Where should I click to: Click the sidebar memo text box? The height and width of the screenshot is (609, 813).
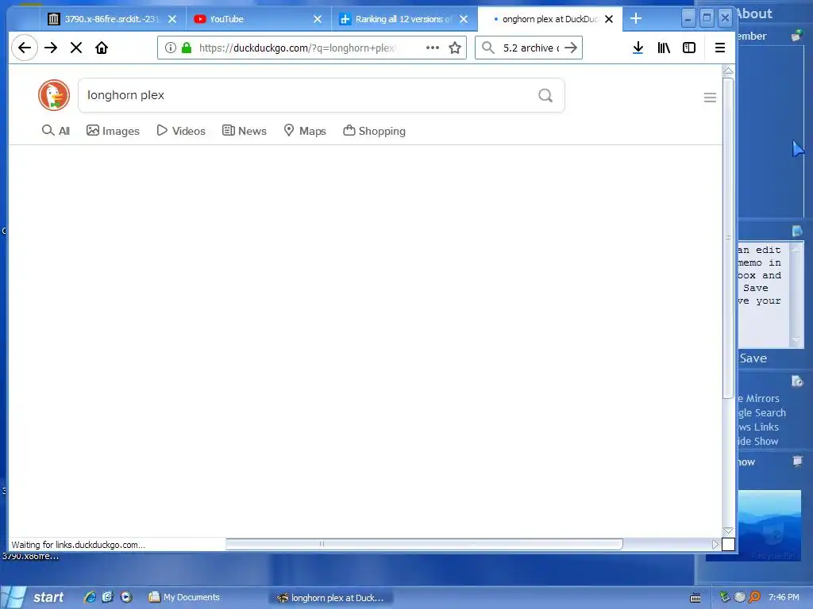click(763, 294)
